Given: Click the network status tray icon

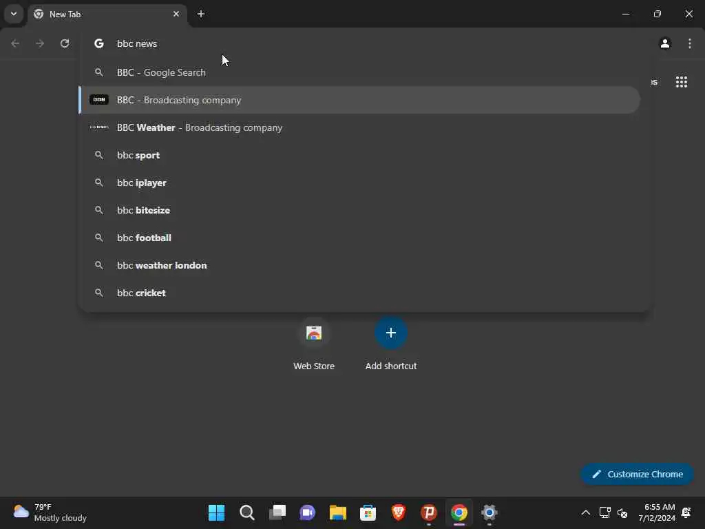Looking at the screenshot, I should coord(604,512).
